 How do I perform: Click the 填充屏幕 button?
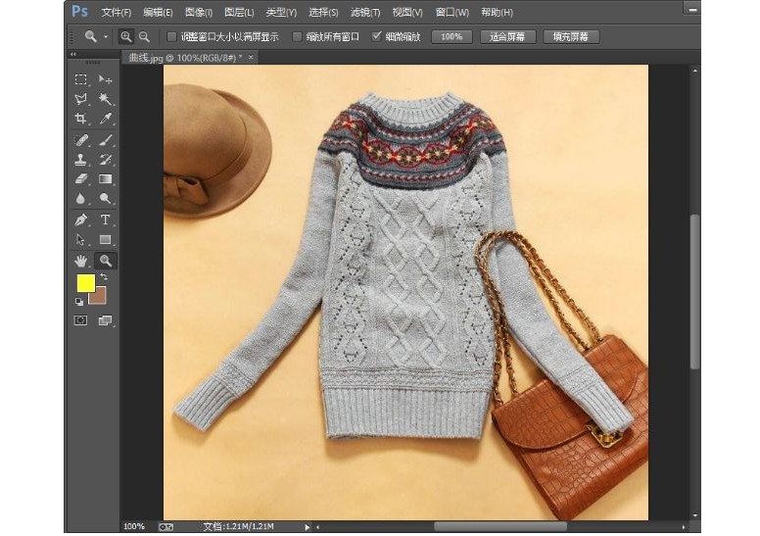coord(570,36)
